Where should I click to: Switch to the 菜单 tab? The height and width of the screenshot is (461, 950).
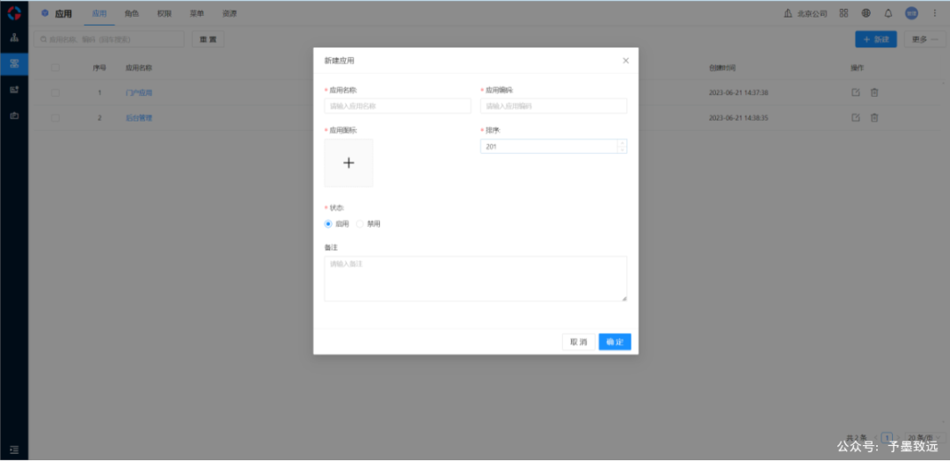coord(197,13)
